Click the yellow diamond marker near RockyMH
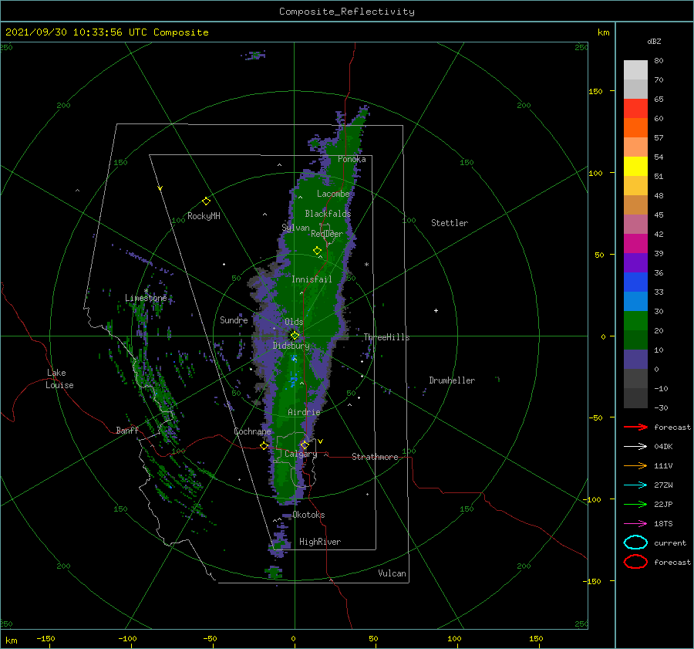This screenshot has height=649, width=694. tap(206, 201)
